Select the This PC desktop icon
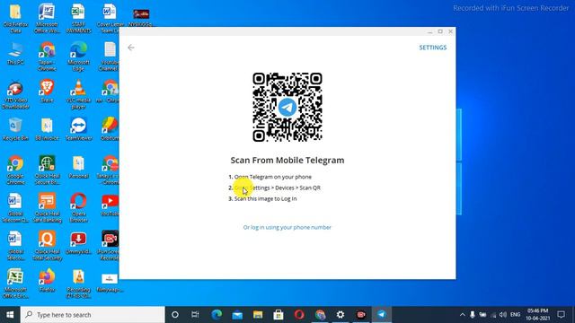575x323 pixels. click(x=15, y=54)
